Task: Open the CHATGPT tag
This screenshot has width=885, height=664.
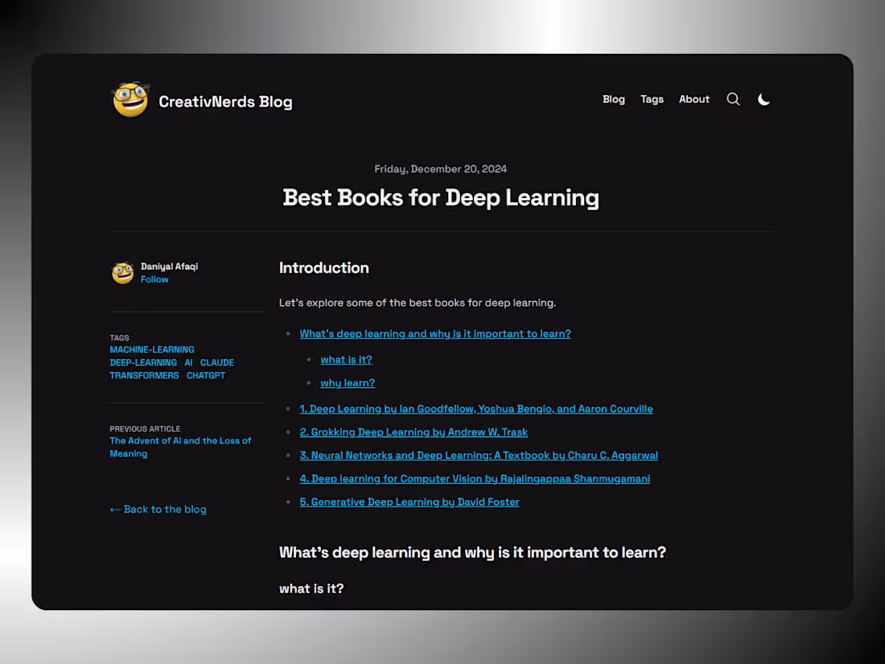Action: tap(205, 375)
